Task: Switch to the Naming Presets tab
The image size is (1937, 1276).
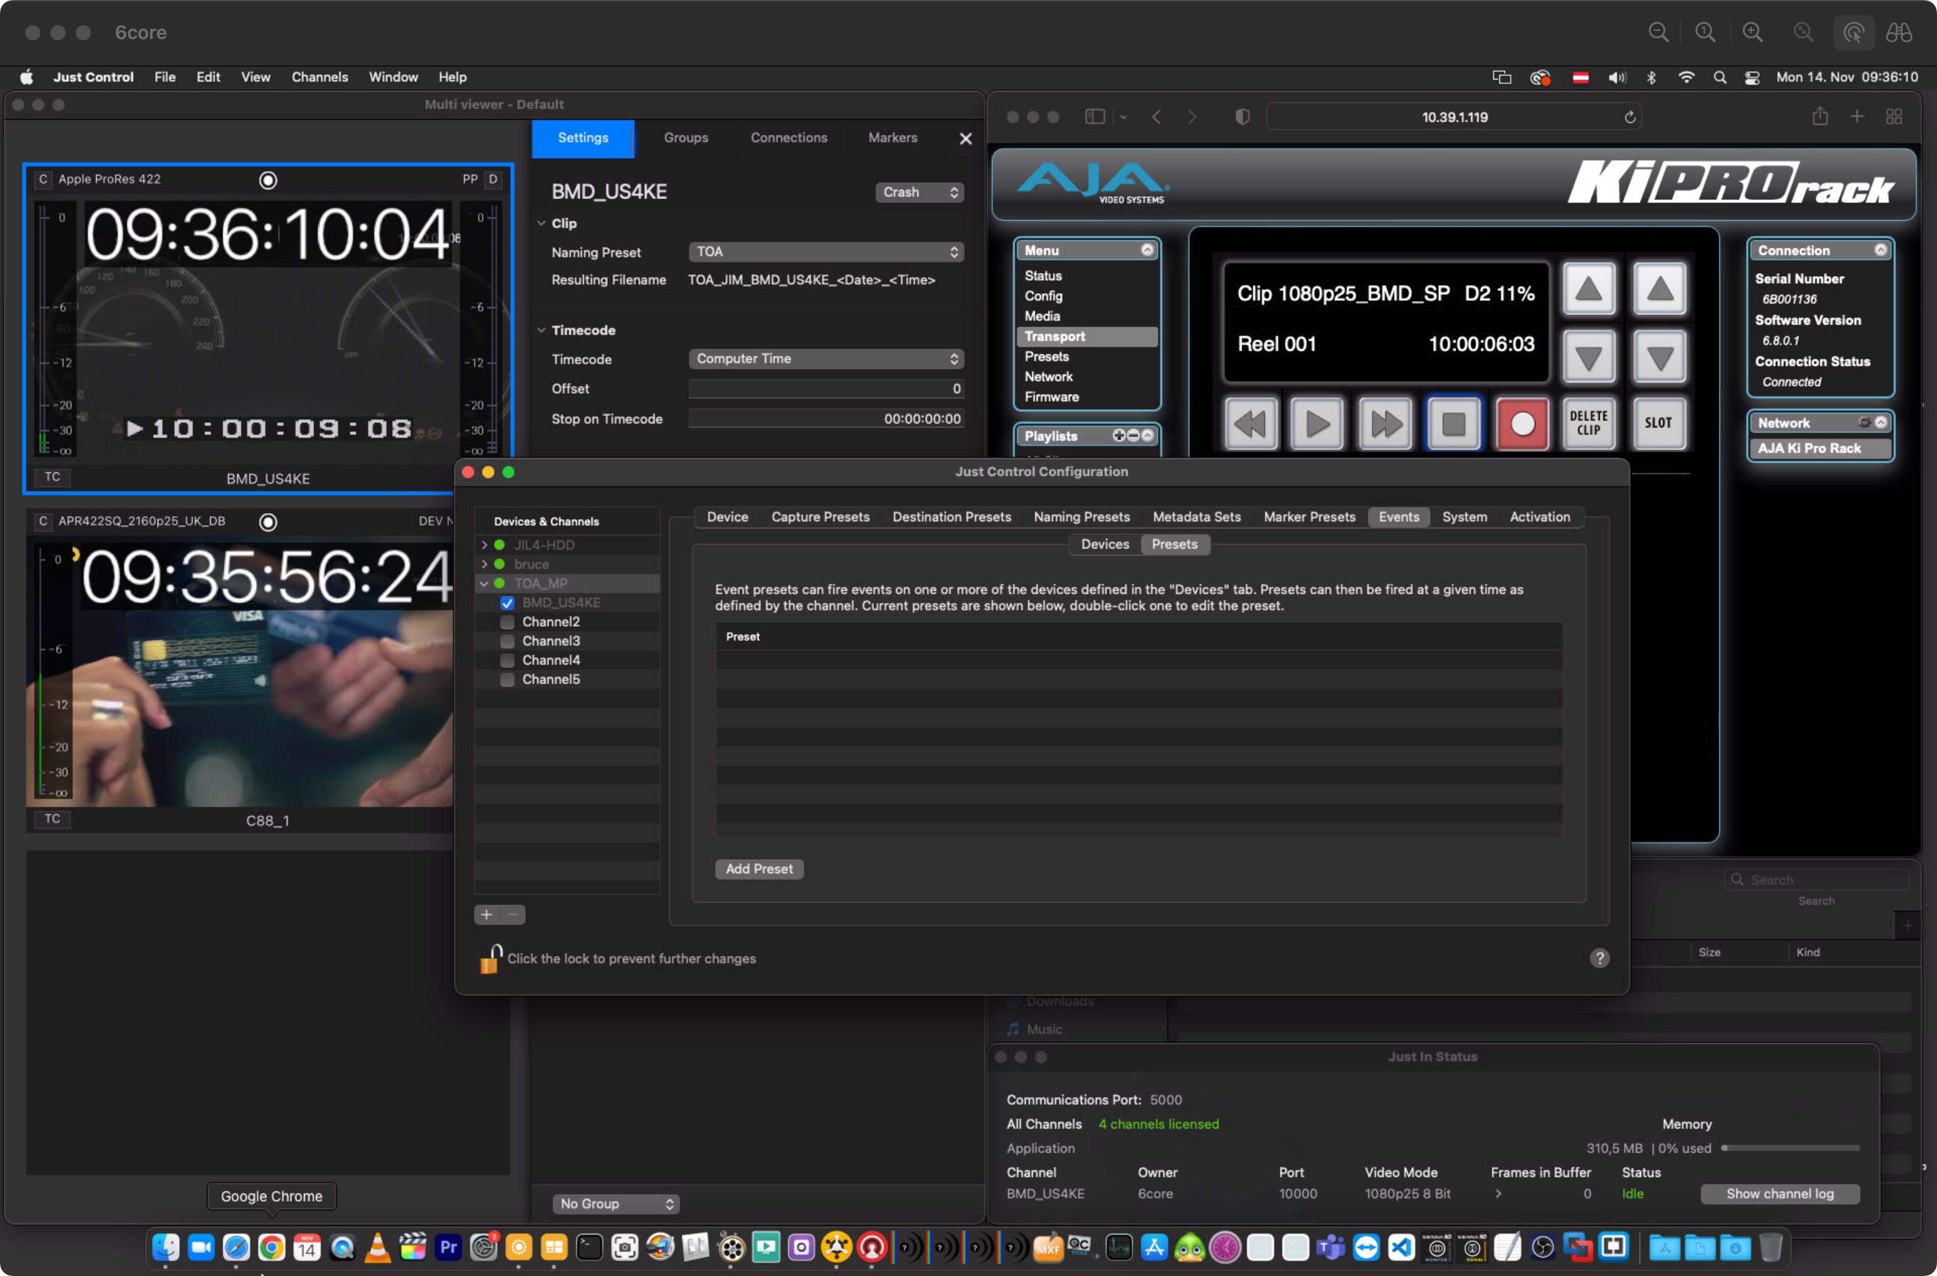Action: pos(1081,517)
